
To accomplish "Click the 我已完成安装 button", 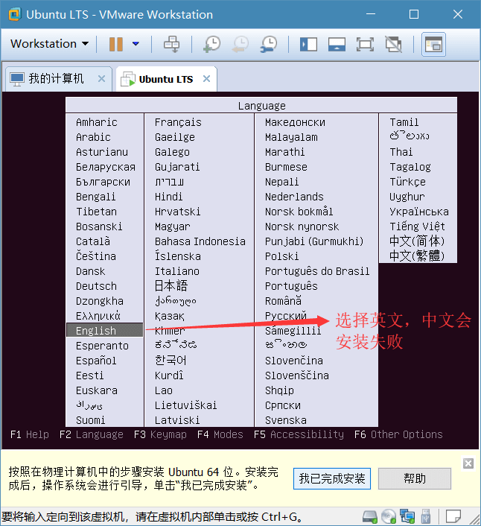I will [x=332, y=479].
